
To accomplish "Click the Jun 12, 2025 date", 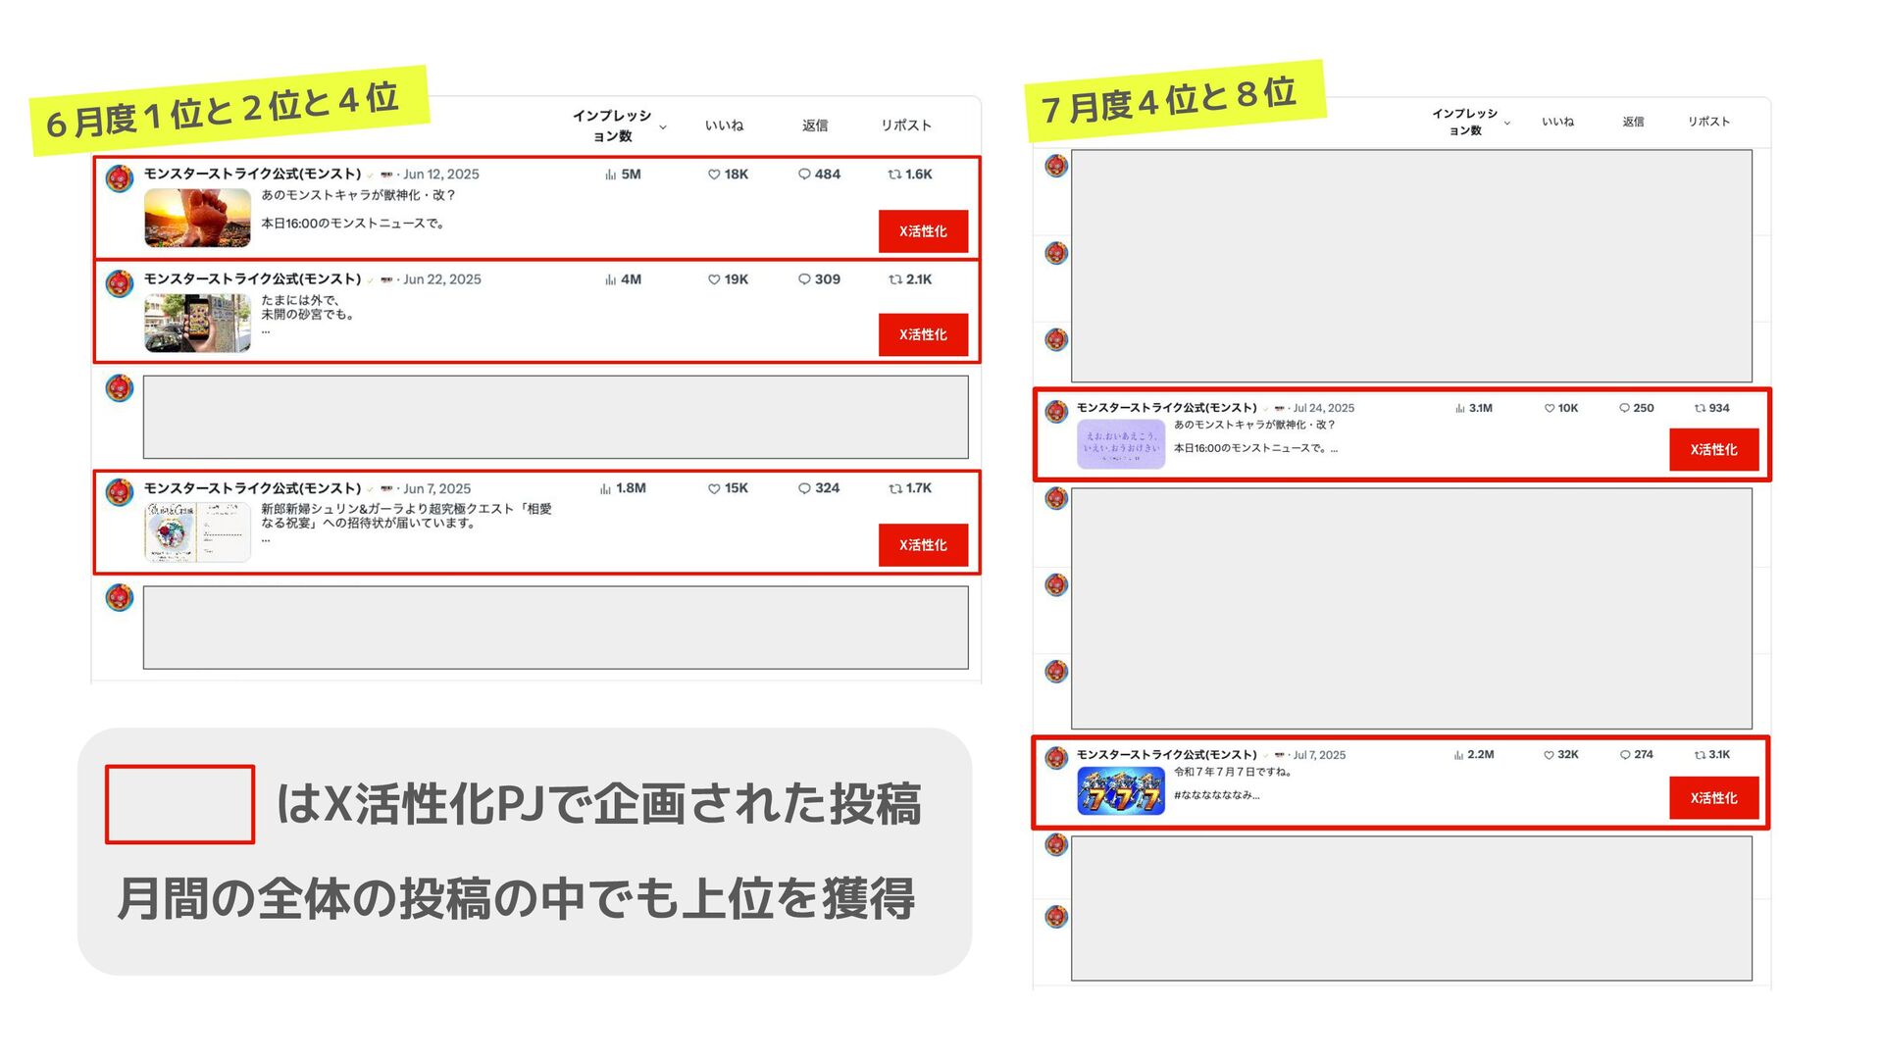I will 441,175.
